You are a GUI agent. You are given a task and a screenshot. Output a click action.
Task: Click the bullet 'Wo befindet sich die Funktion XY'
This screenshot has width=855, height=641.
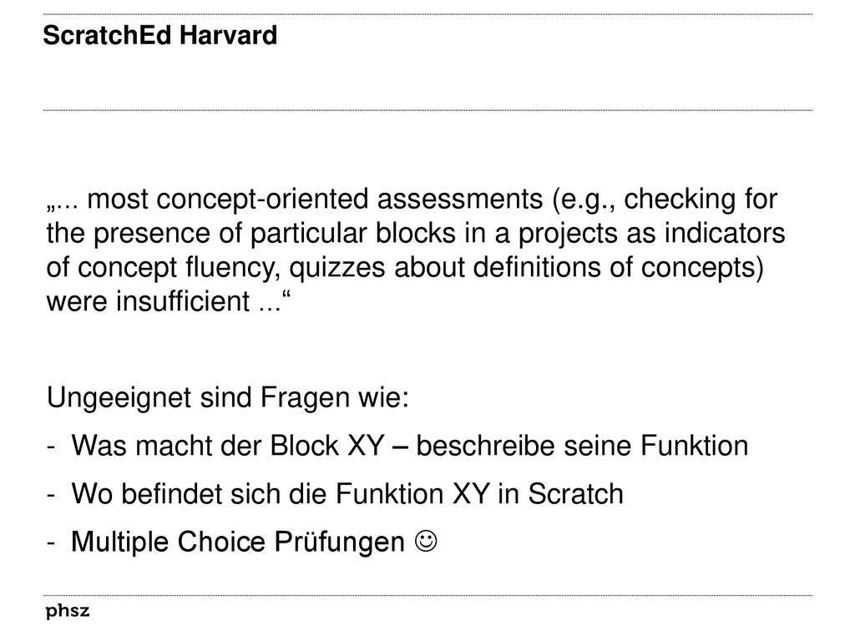pyautogui.click(x=347, y=494)
